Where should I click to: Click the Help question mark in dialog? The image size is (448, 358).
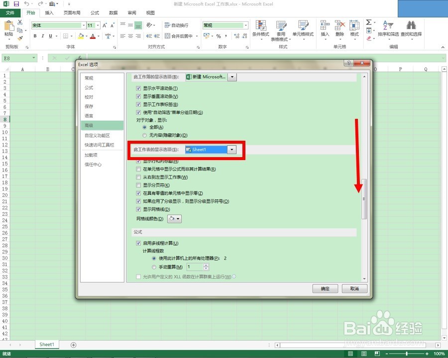tap(348, 63)
